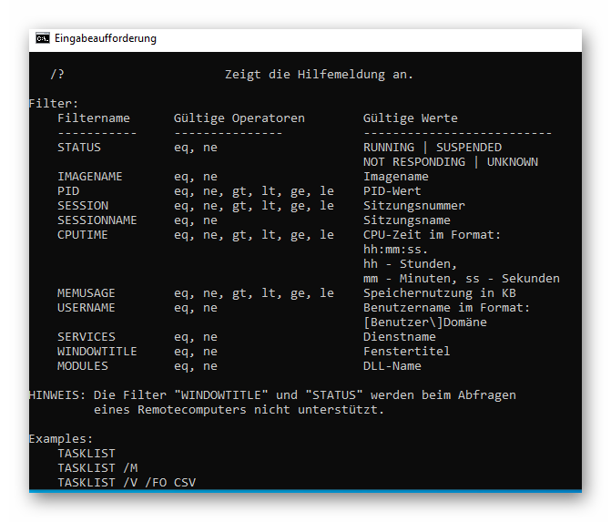Click the HINWEIS note text
The image size is (611, 522).
pos(272,395)
